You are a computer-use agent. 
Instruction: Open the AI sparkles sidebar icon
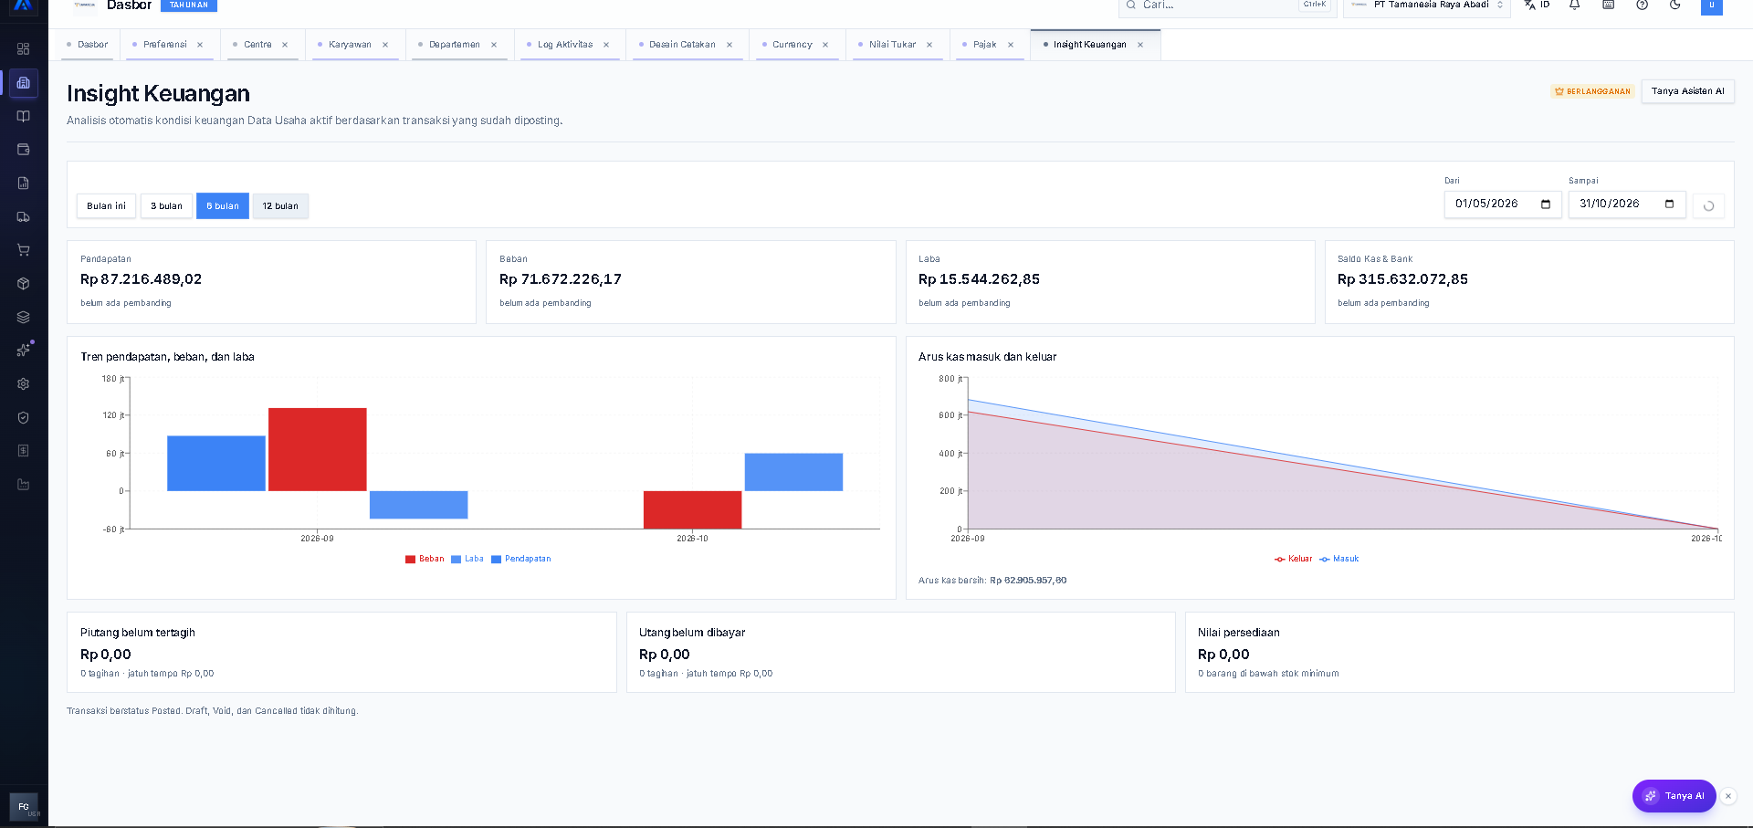(24, 351)
